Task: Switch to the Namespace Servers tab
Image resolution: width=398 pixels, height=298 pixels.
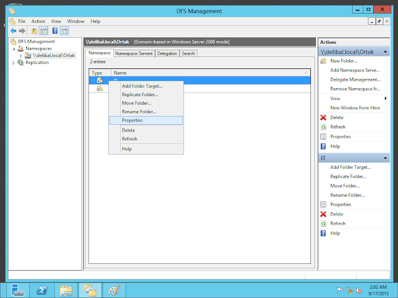Action: tap(134, 53)
